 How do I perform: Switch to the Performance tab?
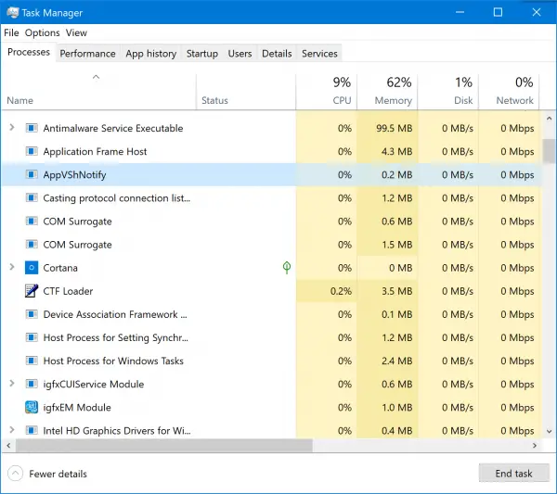tap(88, 54)
